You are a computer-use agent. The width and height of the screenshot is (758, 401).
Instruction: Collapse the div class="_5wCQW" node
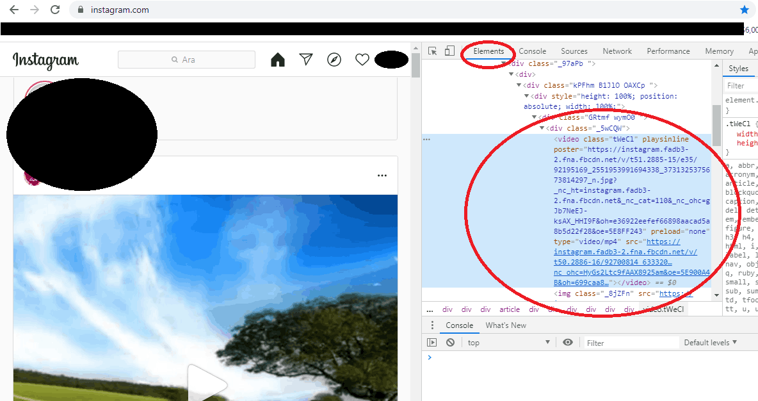(x=542, y=128)
